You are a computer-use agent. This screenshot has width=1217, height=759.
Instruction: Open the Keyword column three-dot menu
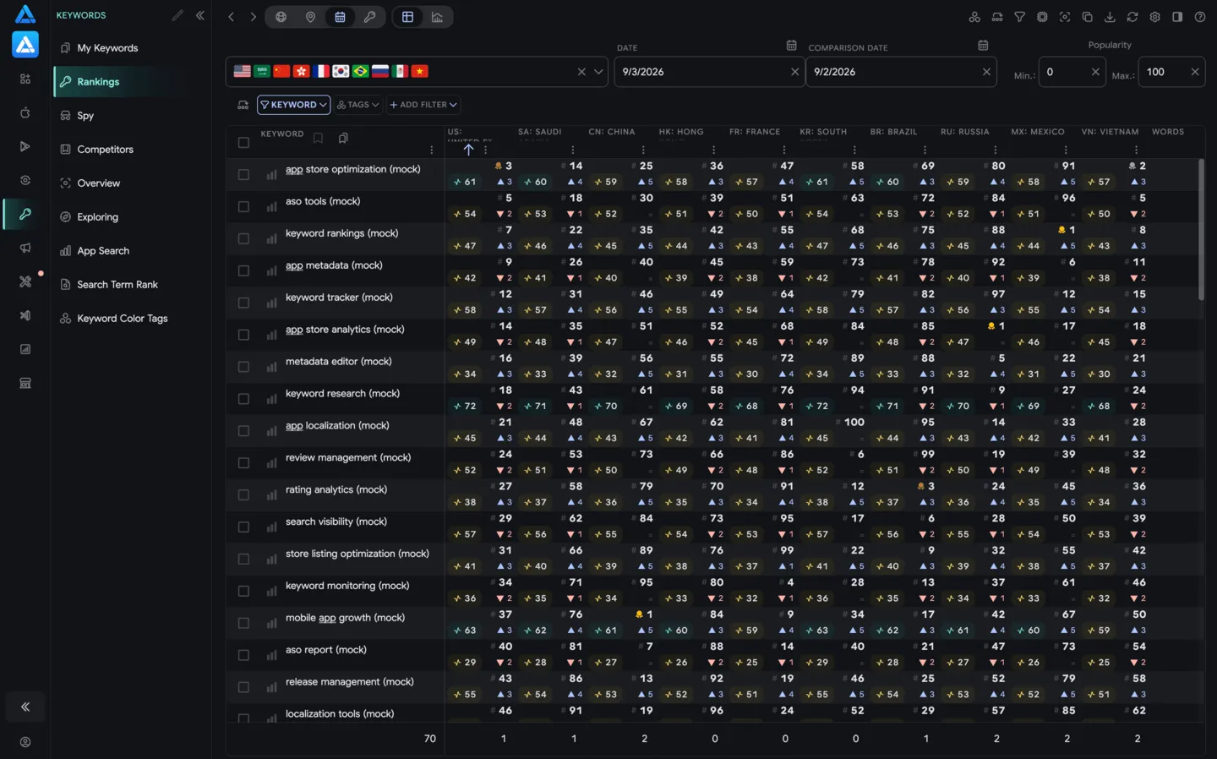pos(432,150)
